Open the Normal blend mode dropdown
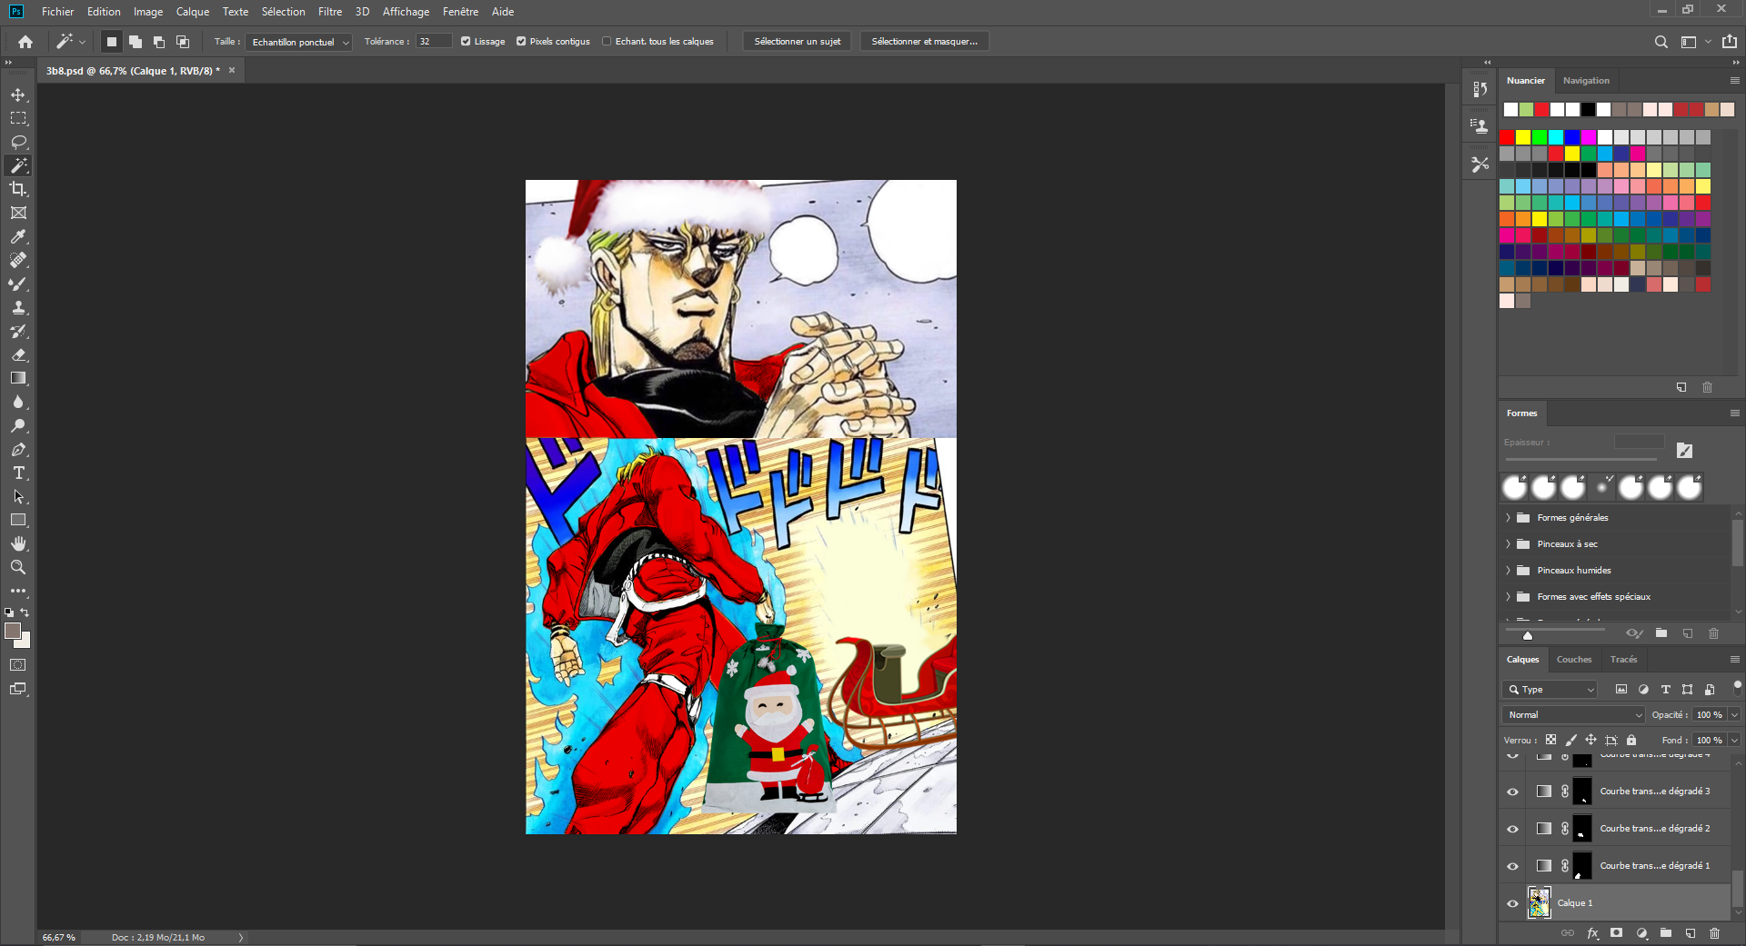The width and height of the screenshot is (1746, 946). (x=1574, y=715)
